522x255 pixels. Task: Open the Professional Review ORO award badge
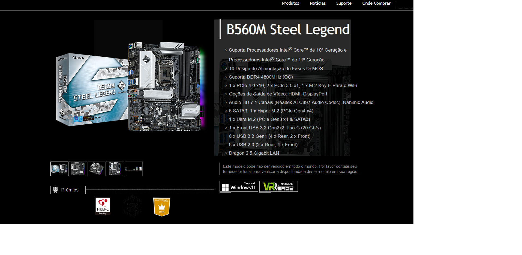[x=162, y=207]
